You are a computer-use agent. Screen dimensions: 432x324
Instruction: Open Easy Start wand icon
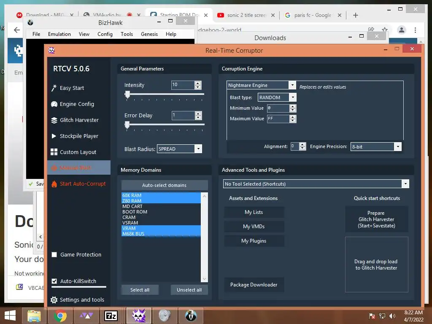pyautogui.click(x=54, y=88)
